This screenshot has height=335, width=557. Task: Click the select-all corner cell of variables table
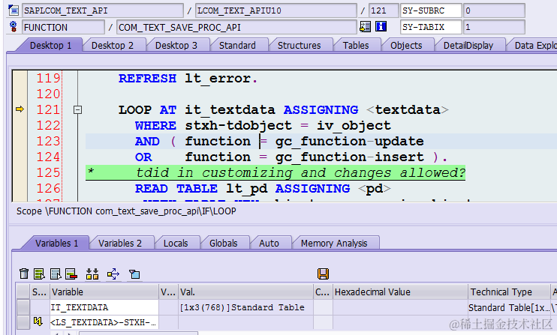[x=23, y=292]
